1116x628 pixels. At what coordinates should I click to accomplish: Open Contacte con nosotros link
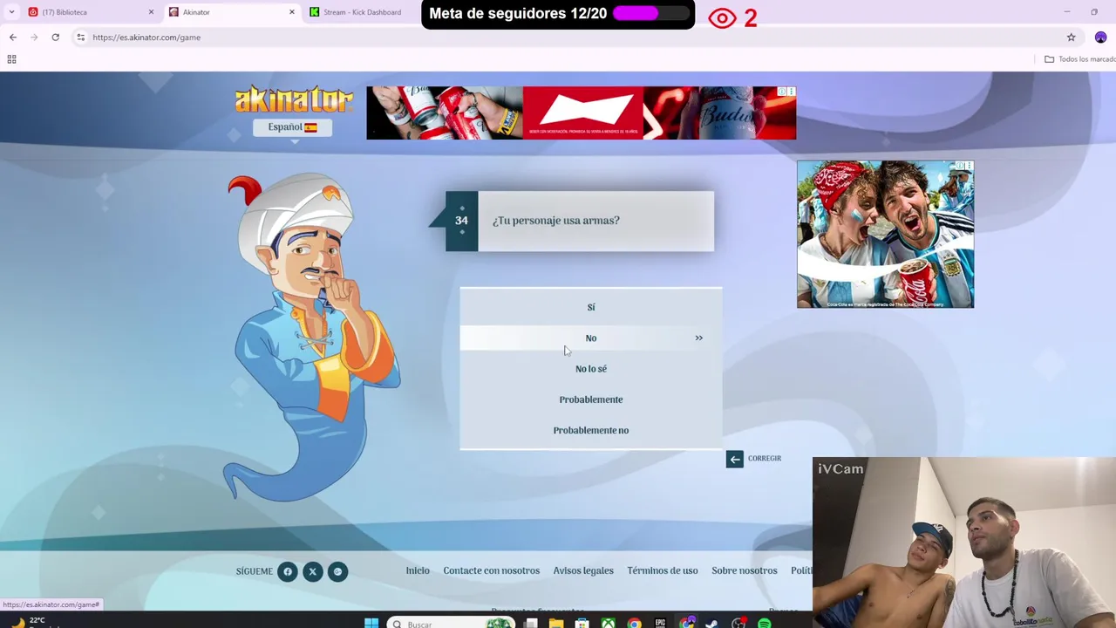(x=491, y=570)
